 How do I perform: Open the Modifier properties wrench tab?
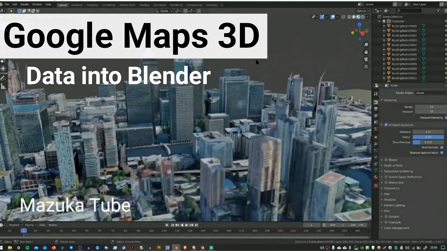[x=376, y=144]
